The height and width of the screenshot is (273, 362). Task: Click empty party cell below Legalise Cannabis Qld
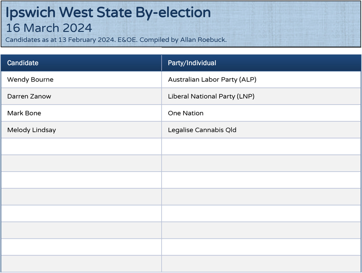point(261,147)
